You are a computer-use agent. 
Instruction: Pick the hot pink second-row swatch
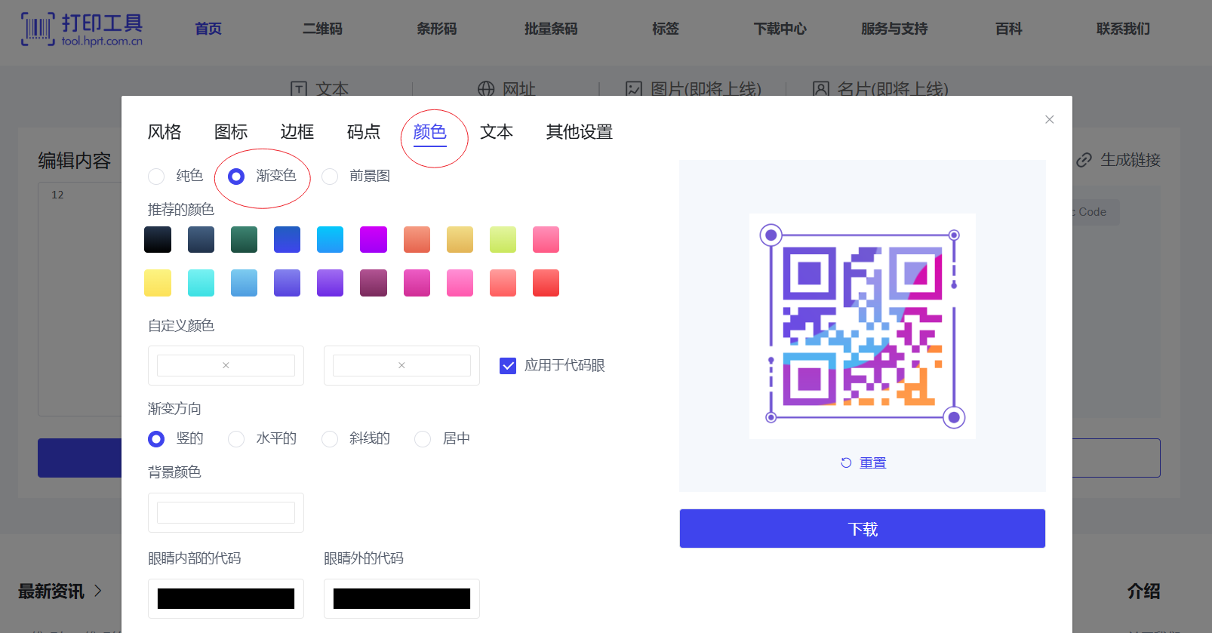[x=417, y=283]
